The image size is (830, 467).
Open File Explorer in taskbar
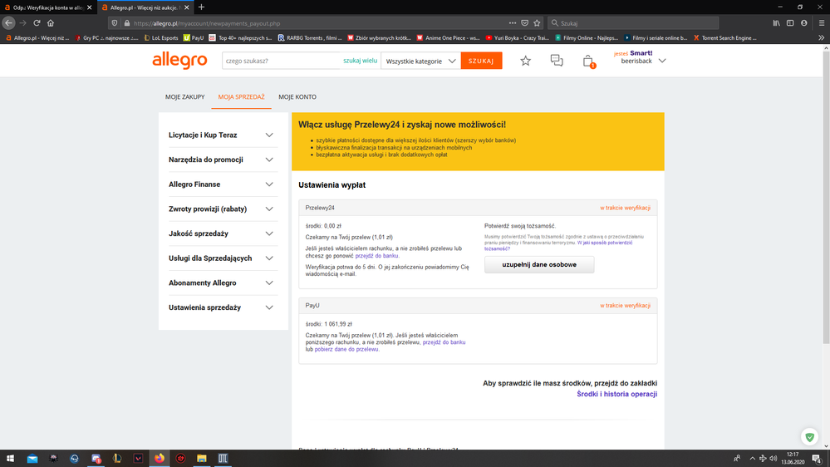pos(202,459)
